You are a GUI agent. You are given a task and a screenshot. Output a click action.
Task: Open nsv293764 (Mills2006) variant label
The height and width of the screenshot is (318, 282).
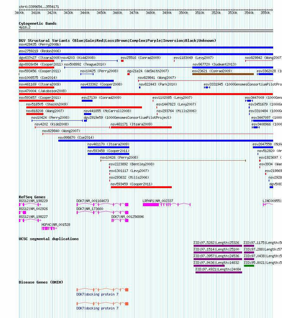[x=176, y=111]
